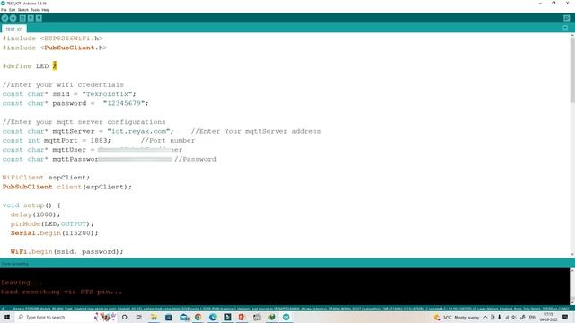Viewport: 575px width, 323px height.
Task: Click the Verify sketch checkmark button
Action: pyautogui.click(x=4, y=18)
